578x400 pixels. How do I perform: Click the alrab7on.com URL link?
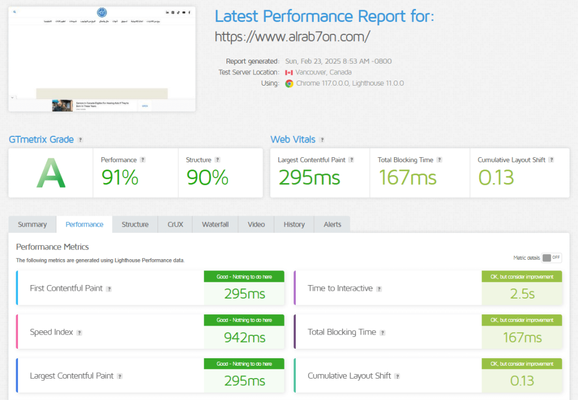tap(292, 37)
